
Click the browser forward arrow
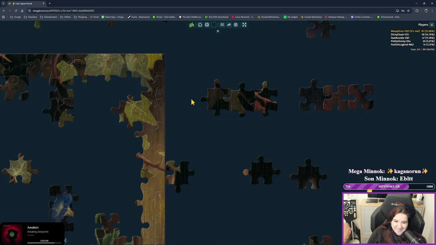[10, 11]
